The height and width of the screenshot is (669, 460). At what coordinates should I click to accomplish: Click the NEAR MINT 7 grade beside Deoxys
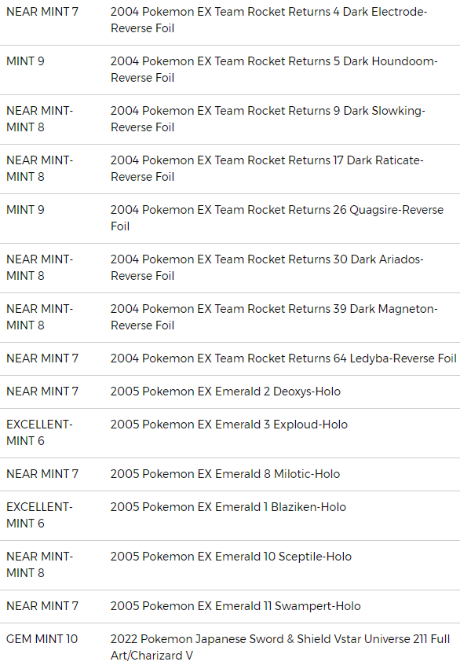tap(42, 391)
